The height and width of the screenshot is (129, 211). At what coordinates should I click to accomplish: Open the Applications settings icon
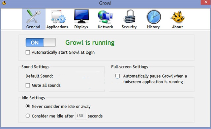pyautogui.click(x=57, y=19)
